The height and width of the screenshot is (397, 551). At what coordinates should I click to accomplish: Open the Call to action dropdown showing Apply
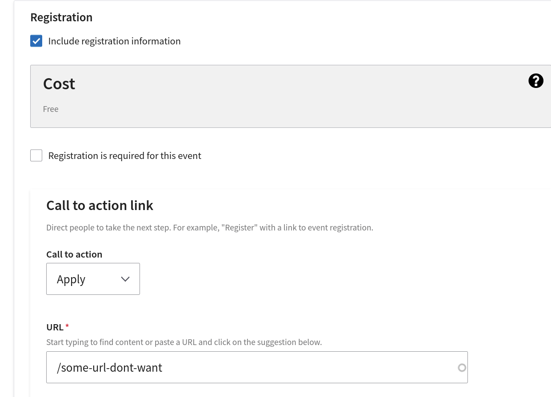(93, 279)
